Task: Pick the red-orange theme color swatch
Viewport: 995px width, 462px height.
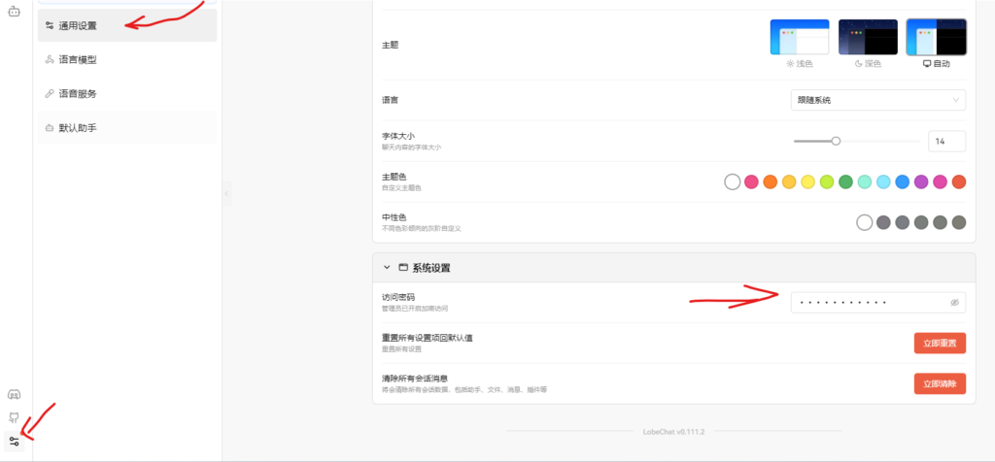Action: [959, 181]
